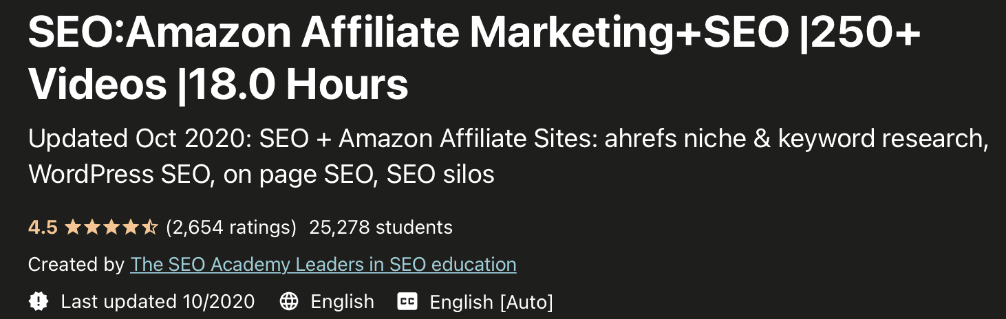Click the 'Updated Oct 2020' subtitle line
The width and height of the screenshot is (1006, 319).
(508, 139)
